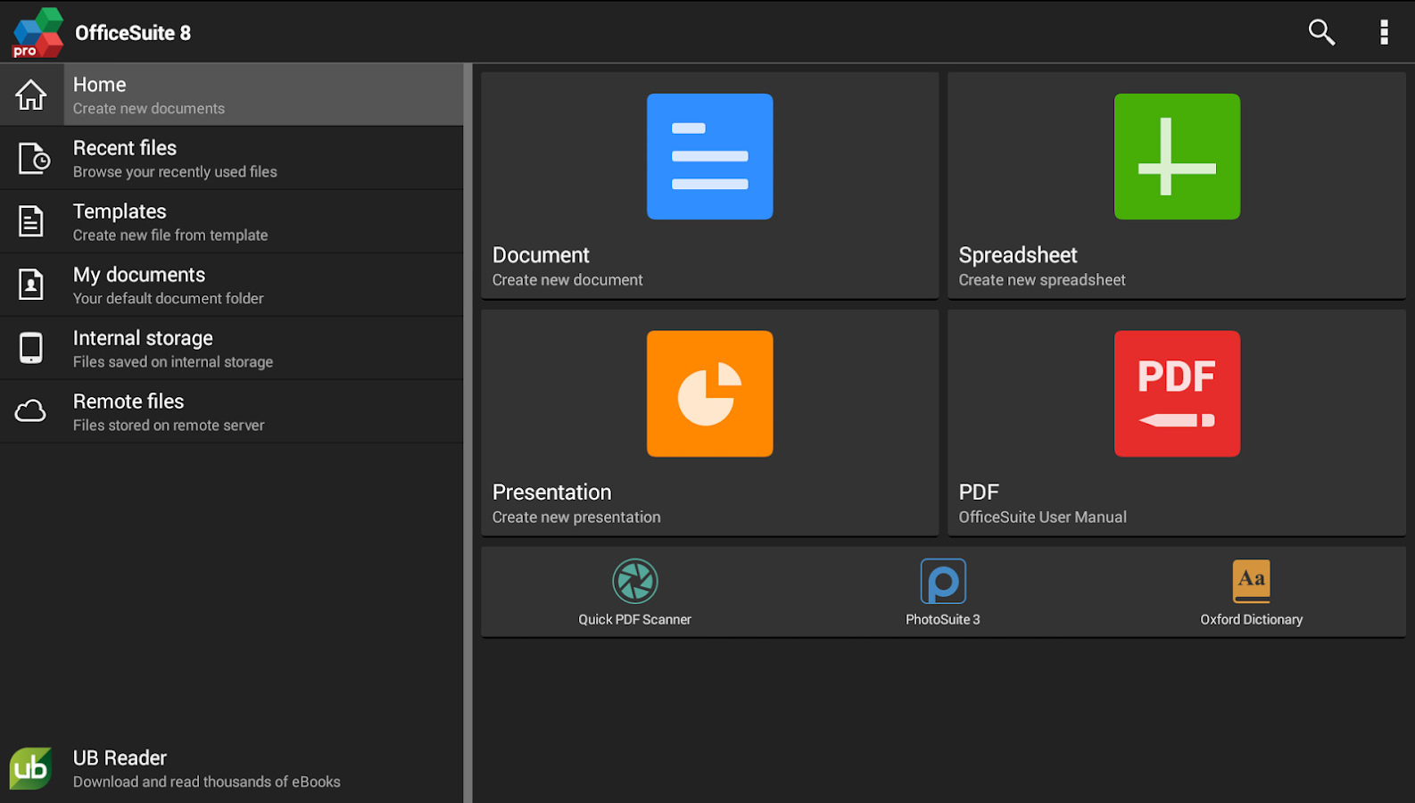
Task: Tap the PDF card title
Action: pyautogui.click(x=979, y=493)
